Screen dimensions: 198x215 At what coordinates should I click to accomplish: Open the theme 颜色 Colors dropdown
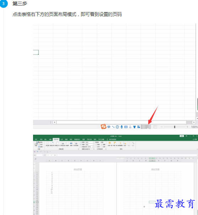pos(41,142)
